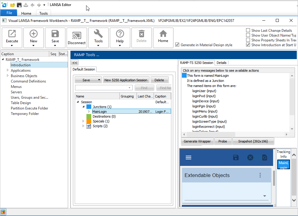Screen dimensions: 298x216
Task: Select the RAMP-TS 5250 Session tab
Action: 197,63
